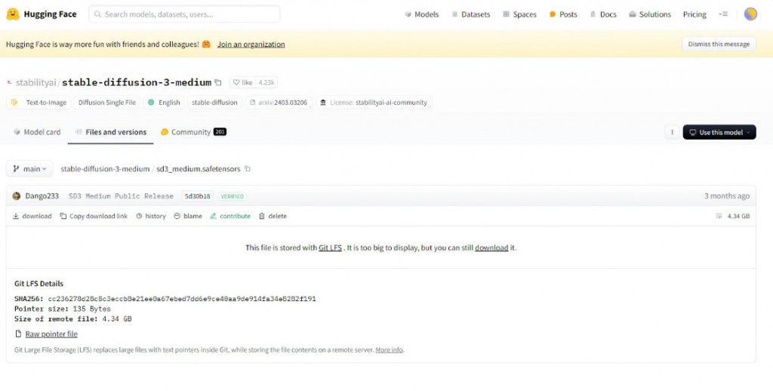This screenshot has width=773, height=391.
Task: Switch to the Community tab
Action: click(x=193, y=132)
